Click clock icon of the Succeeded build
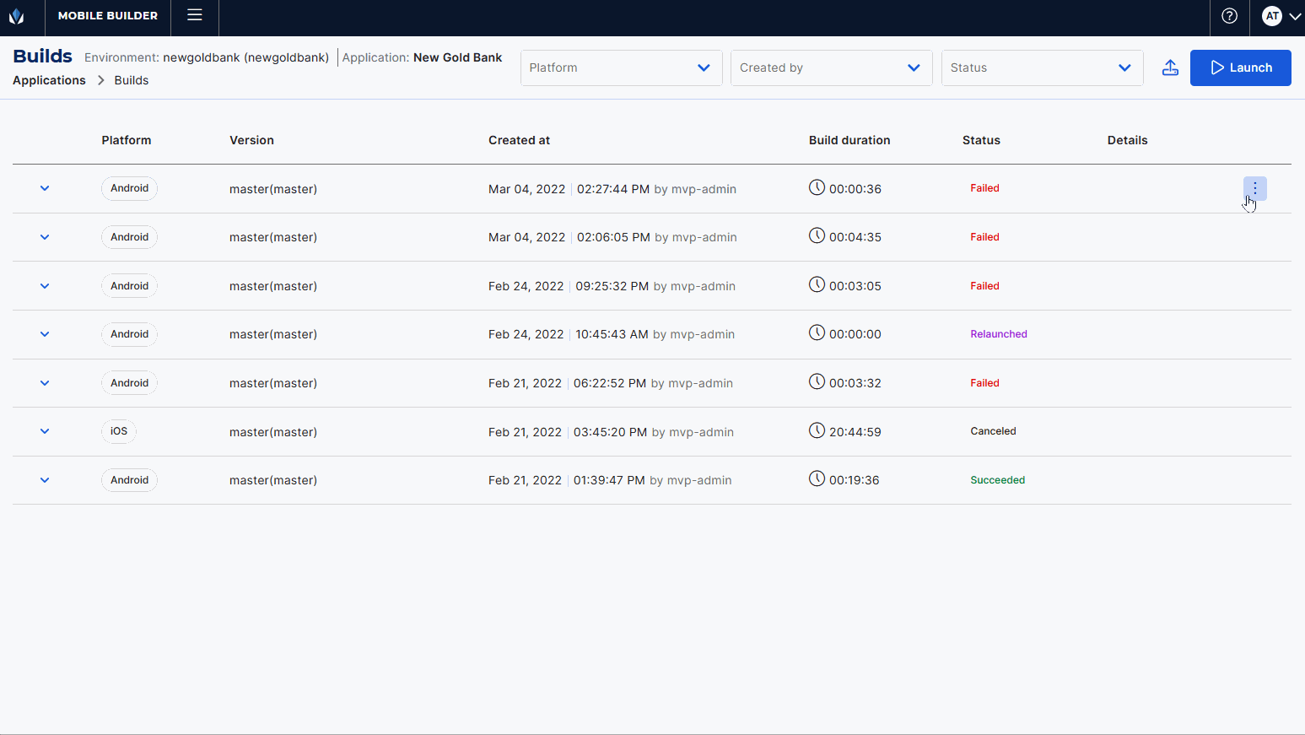Viewport: 1305px width, 735px height. pyautogui.click(x=817, y=479)
